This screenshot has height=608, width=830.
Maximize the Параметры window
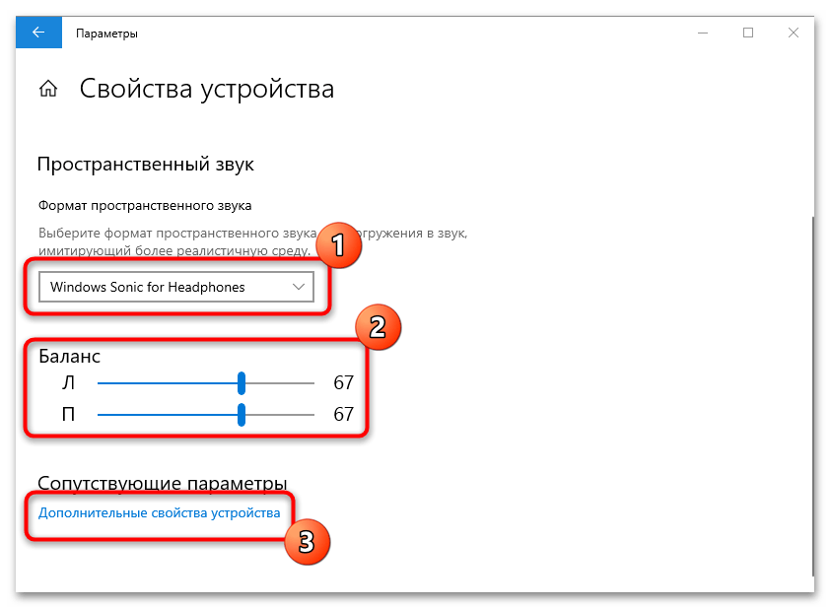[x=747, y=33]
